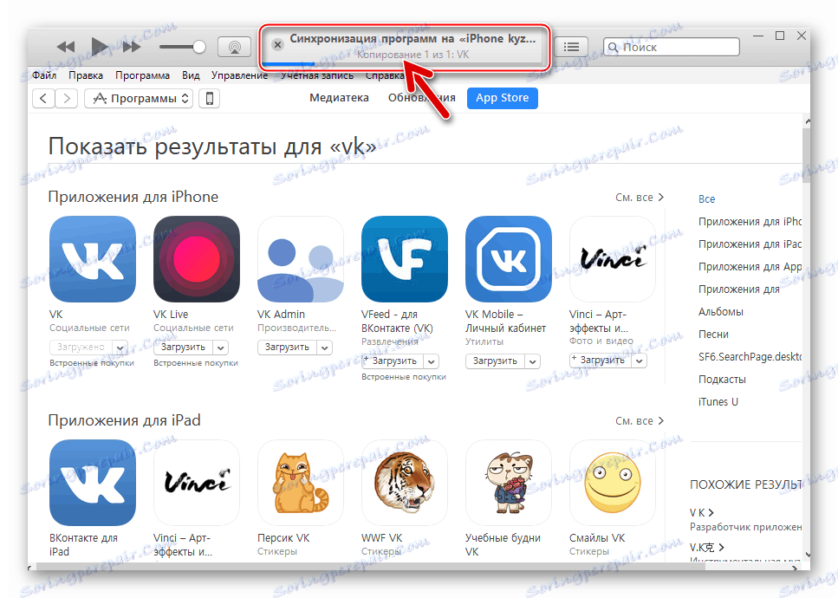Expand dropdown arrow for VK Admin download
The width and height of the screenshot is (838, 598).
pyautogui.click(x=324, y=348)
